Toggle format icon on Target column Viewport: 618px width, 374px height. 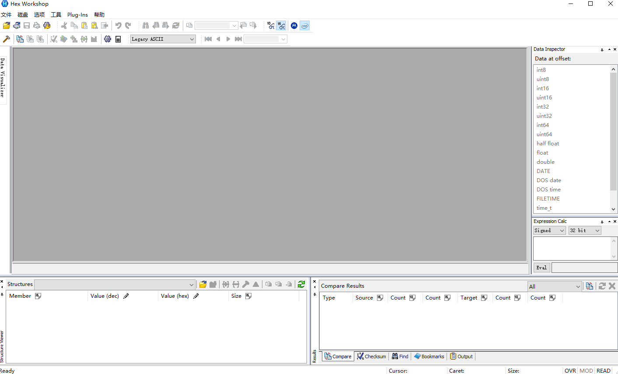click(484, 298)
